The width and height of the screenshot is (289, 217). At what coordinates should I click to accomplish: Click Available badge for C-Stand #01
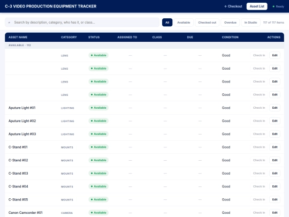tap(98, 147)
